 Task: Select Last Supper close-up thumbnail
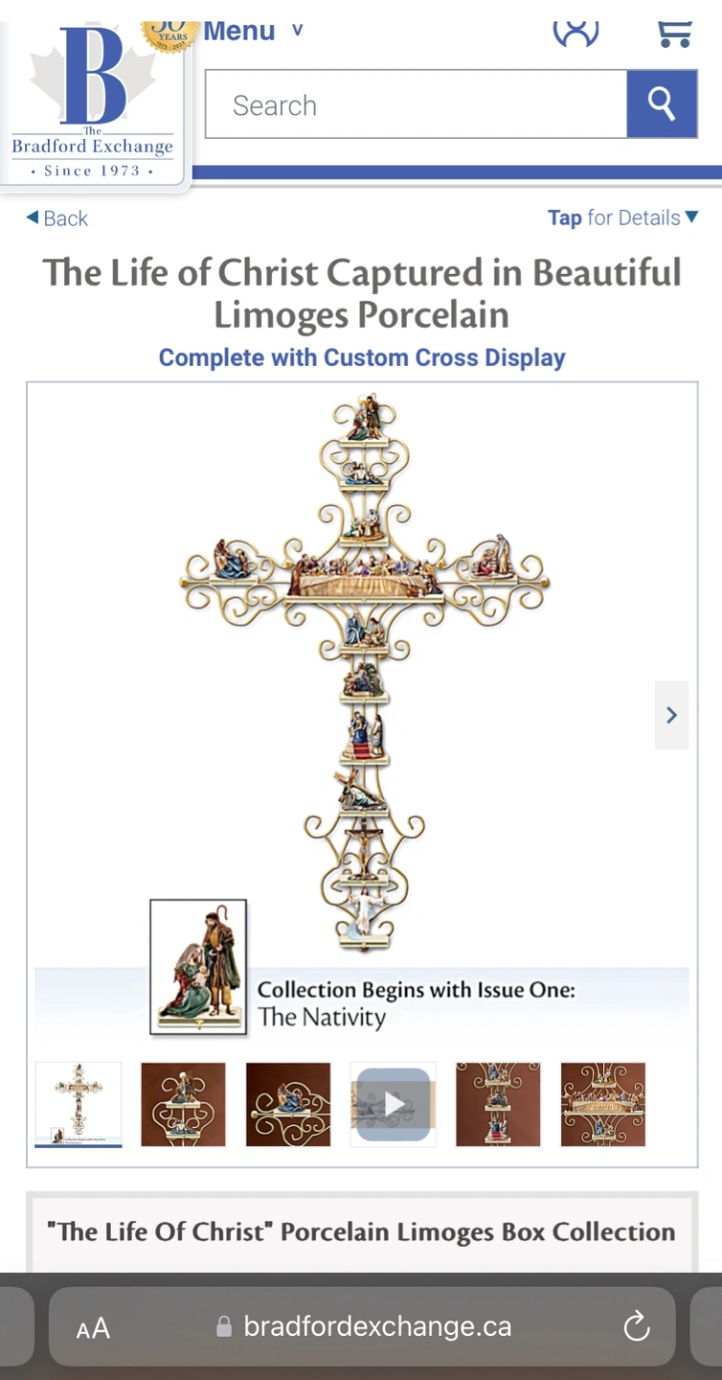pos(603,1104)
